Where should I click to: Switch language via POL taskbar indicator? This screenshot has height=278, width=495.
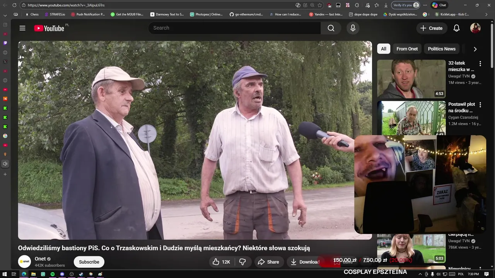pyautogui.click(x=461, y=274)
